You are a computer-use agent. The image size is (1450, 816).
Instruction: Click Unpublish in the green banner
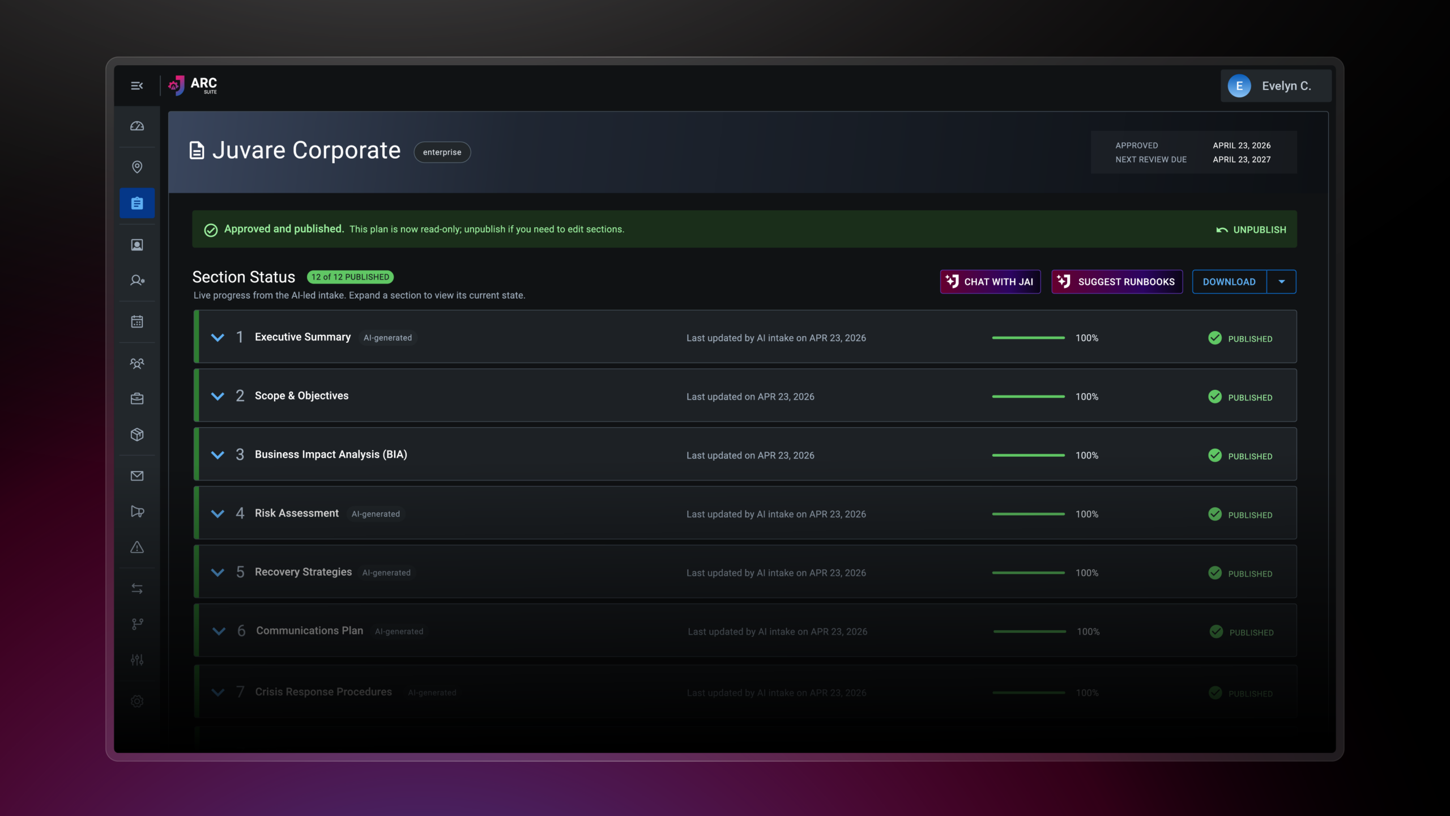point(1251,229)
